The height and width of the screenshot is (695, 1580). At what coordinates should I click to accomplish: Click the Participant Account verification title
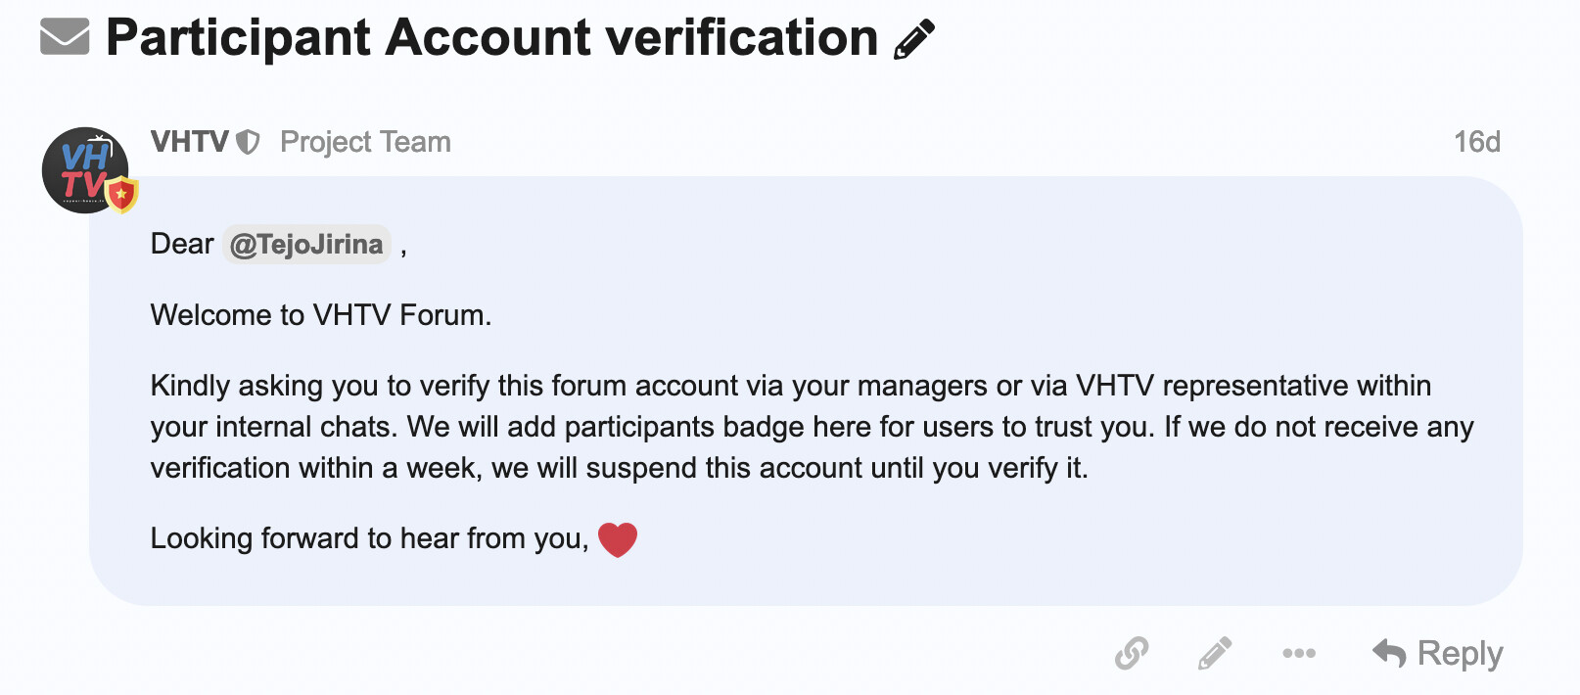(x=491, y=38)
